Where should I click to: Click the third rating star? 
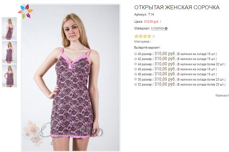(x=145, y=36)
